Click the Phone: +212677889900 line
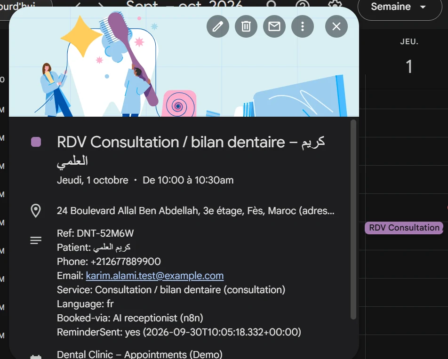Image resolution: width=448 pixels, height=359 pixels. [x=109, y=262]
